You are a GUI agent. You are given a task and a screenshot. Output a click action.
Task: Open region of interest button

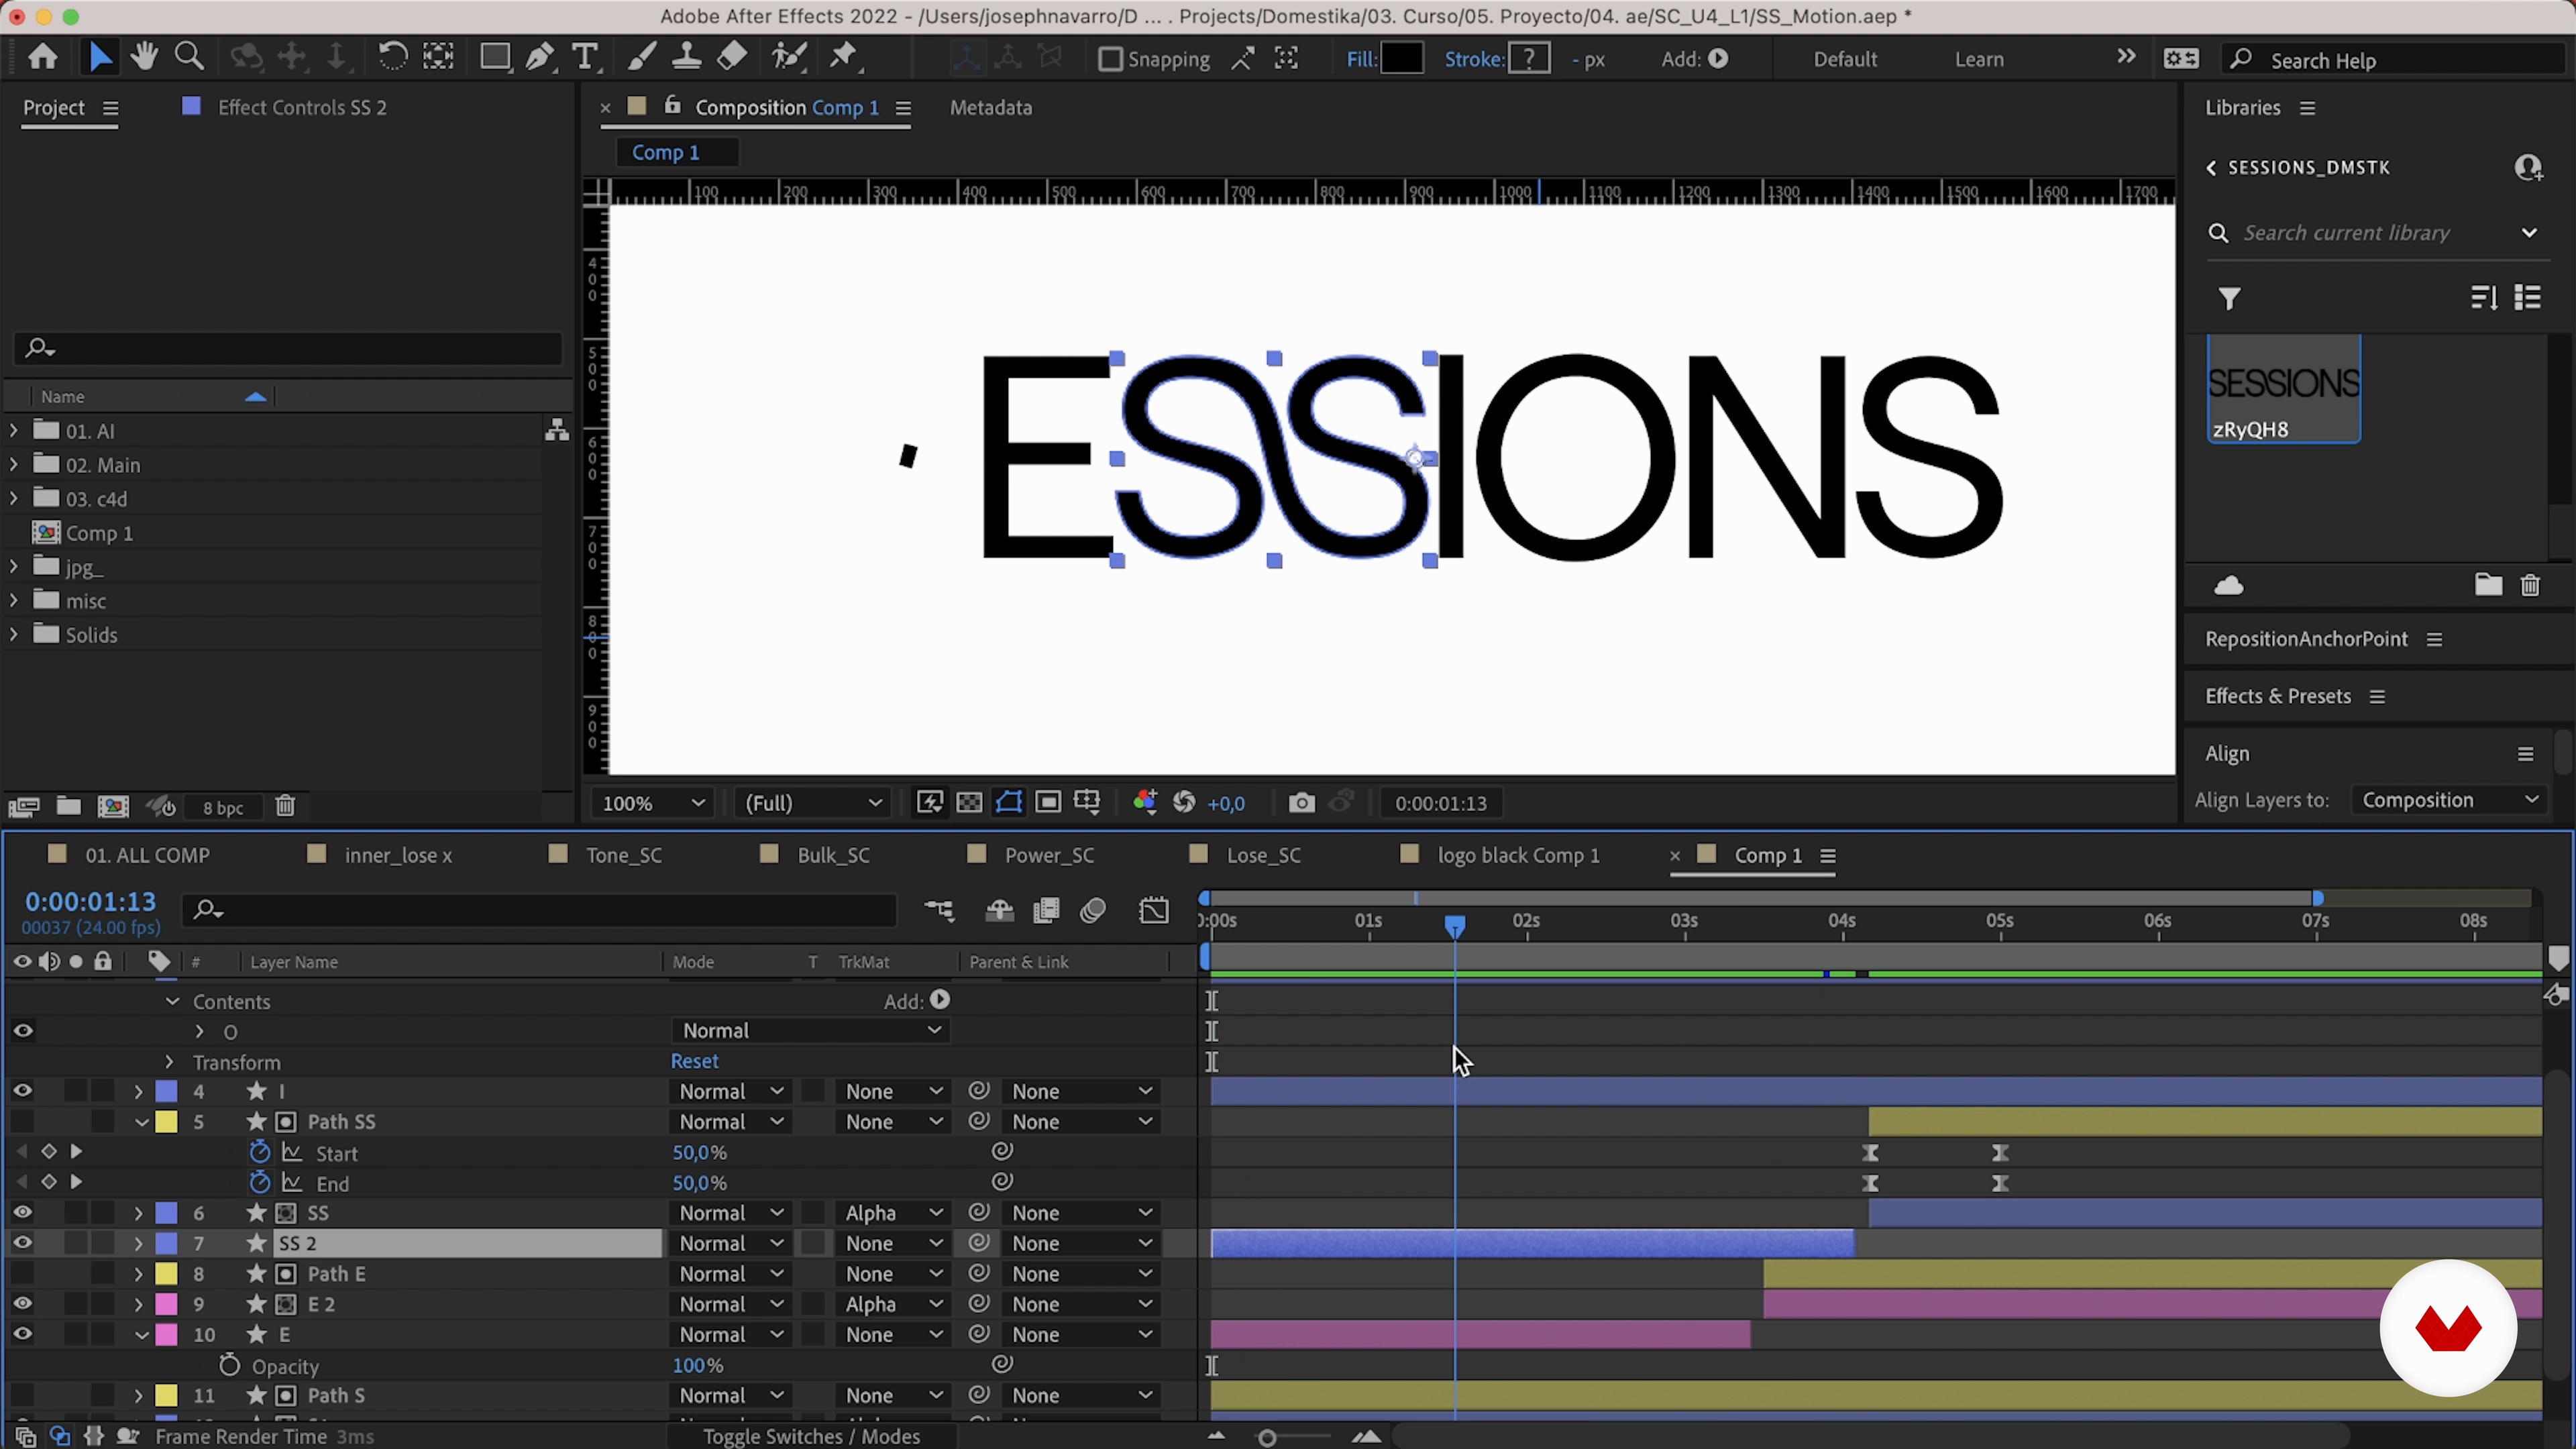[x=1047, y=803]
